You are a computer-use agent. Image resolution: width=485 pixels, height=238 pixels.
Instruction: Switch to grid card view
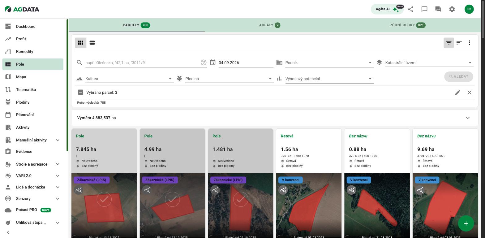point(81,43)
